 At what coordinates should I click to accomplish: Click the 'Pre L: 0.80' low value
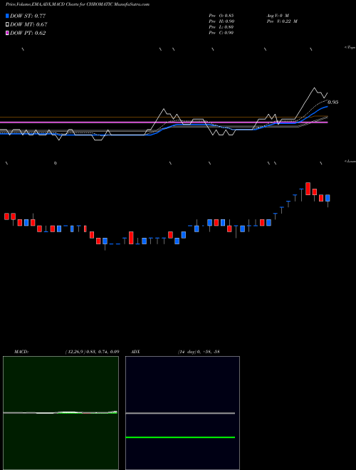tap(221, 27)
